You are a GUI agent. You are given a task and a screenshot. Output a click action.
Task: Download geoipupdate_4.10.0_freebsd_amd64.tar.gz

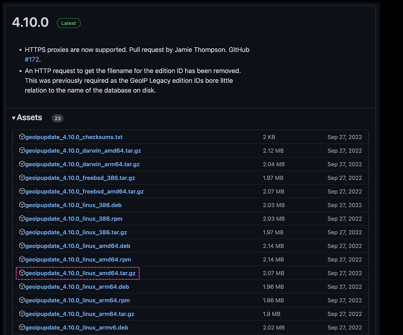click(84, 192)
